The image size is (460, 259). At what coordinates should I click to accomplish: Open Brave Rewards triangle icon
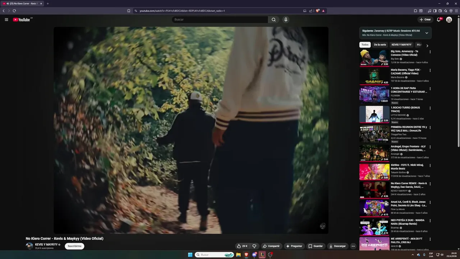(323, 11)
